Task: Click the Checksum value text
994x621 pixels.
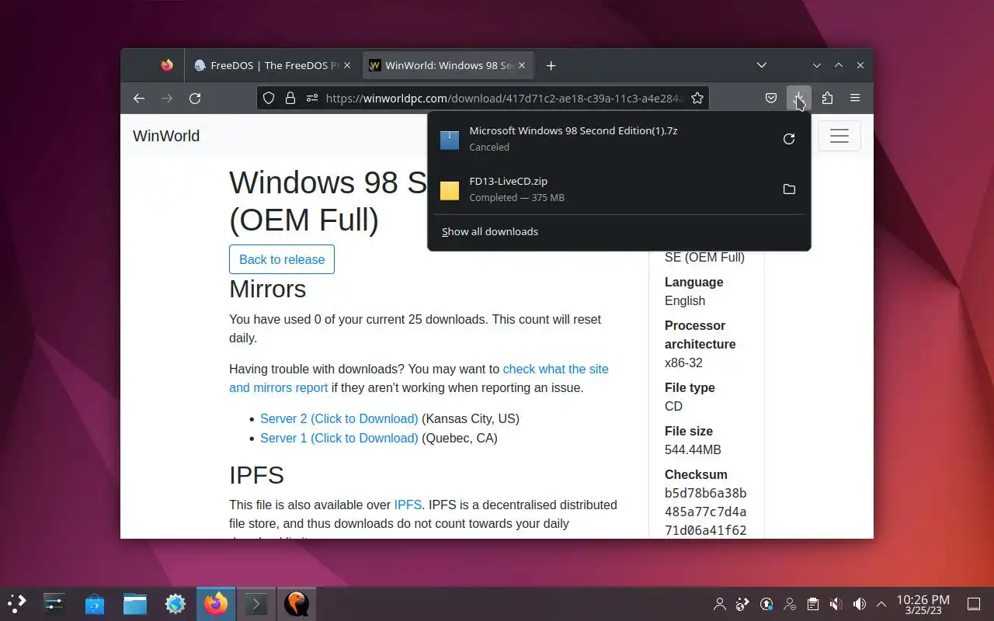Action: point(705,512)
